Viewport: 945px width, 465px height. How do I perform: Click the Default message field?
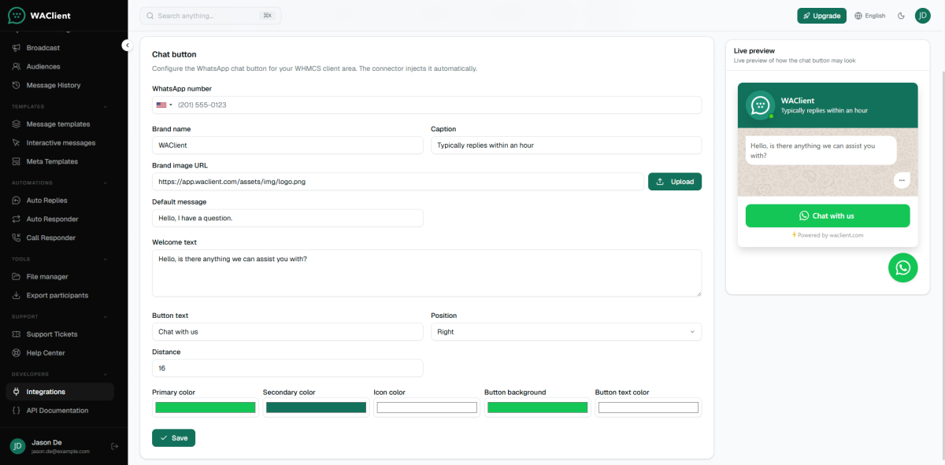coord(287,218)
